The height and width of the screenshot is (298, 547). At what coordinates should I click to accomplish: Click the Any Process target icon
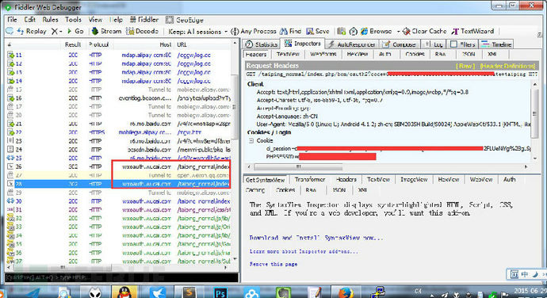click(x=235, y=32)
